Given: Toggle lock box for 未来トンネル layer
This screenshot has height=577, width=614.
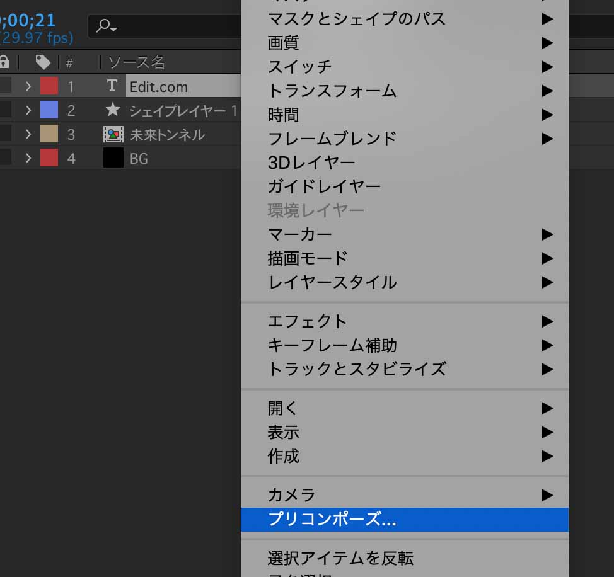Looking at the screenshot, I should (x=5, y=134).
